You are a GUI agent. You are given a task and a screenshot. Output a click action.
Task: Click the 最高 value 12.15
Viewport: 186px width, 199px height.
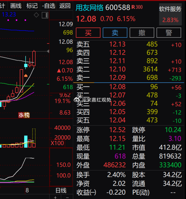(117, 139)
